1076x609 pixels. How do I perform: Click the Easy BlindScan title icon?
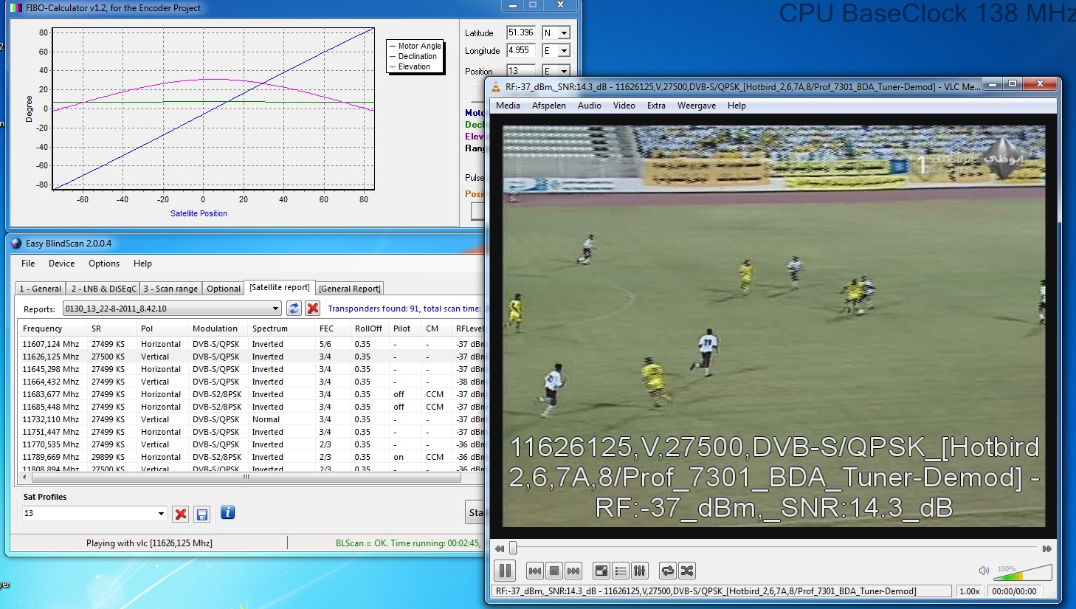coord(16,244)
